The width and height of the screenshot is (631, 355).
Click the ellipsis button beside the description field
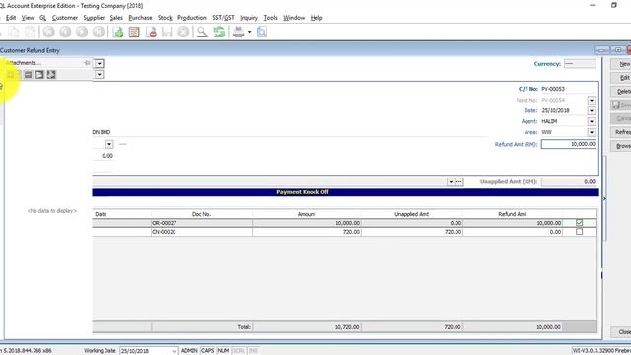tap(459, 181)
